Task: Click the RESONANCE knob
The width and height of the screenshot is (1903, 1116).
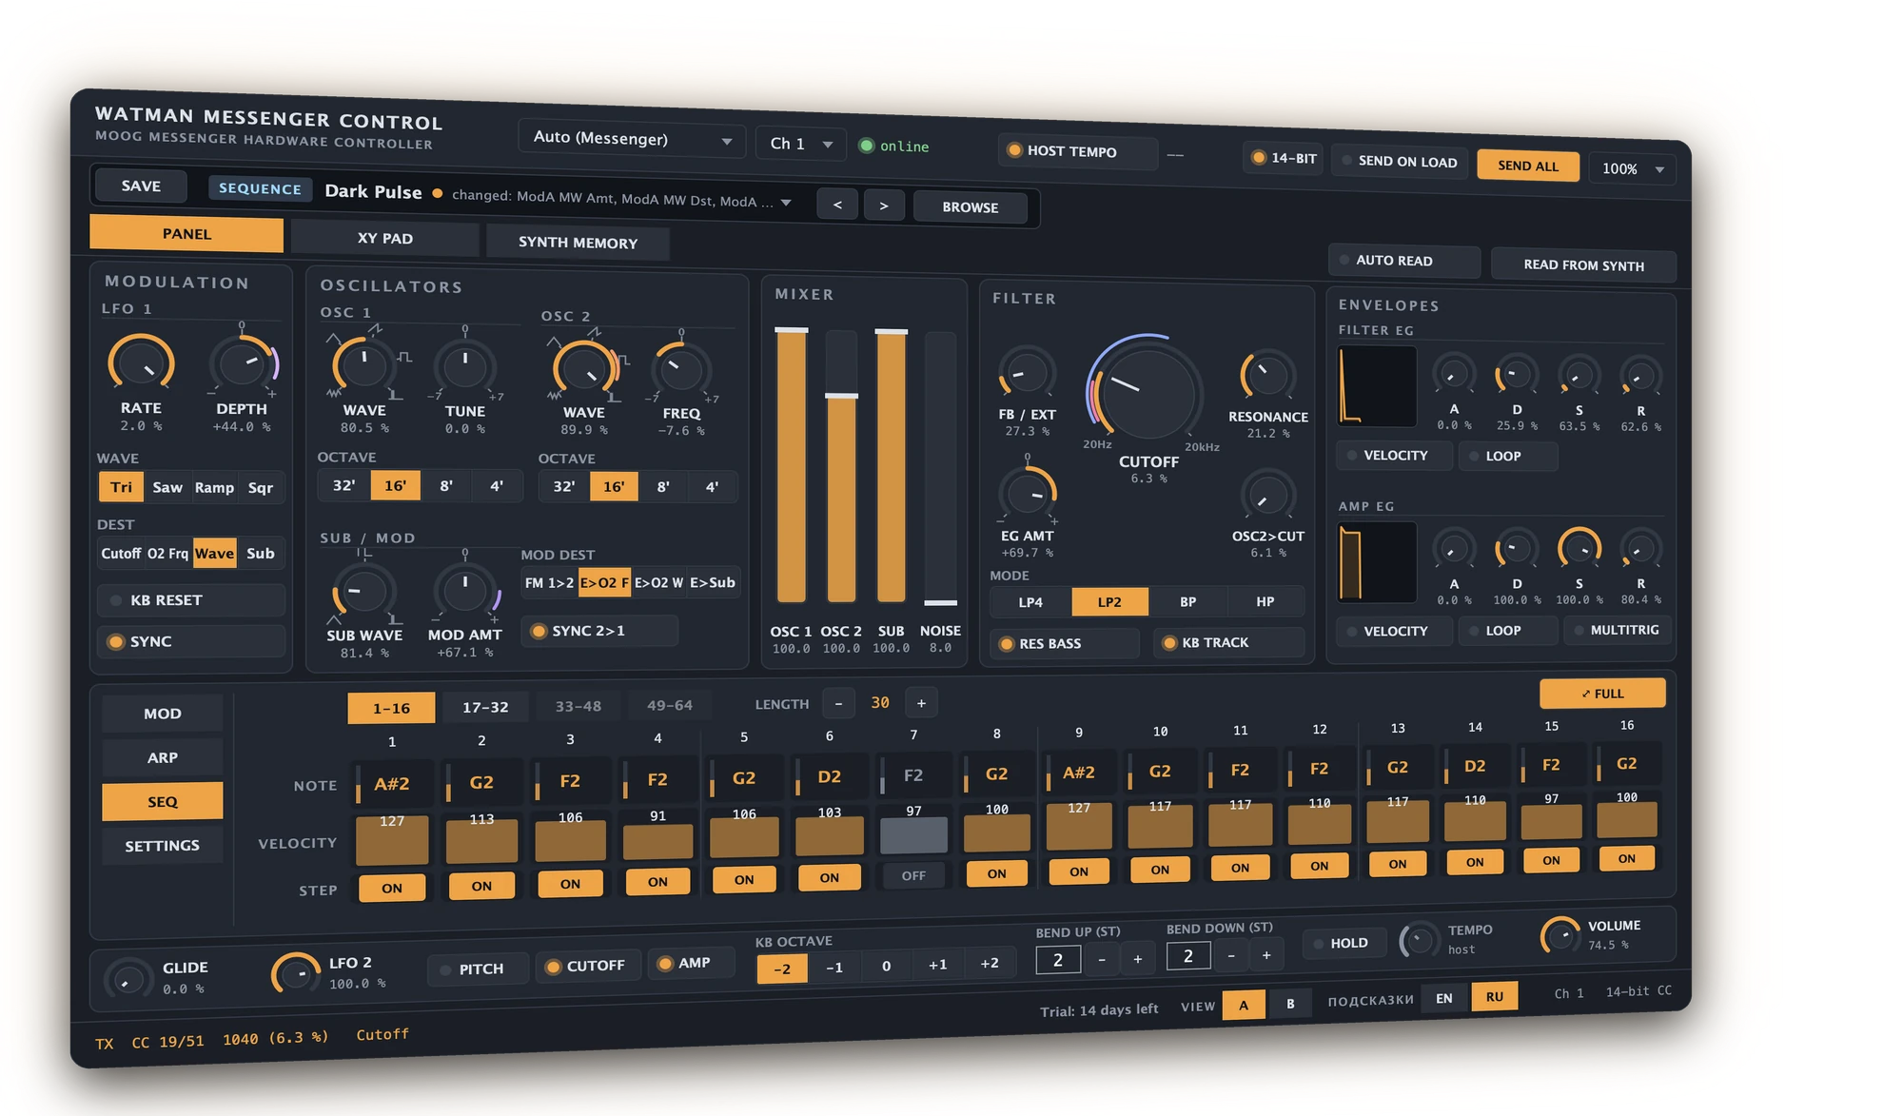Action: pyautogui.click(x=1266, y=376)
